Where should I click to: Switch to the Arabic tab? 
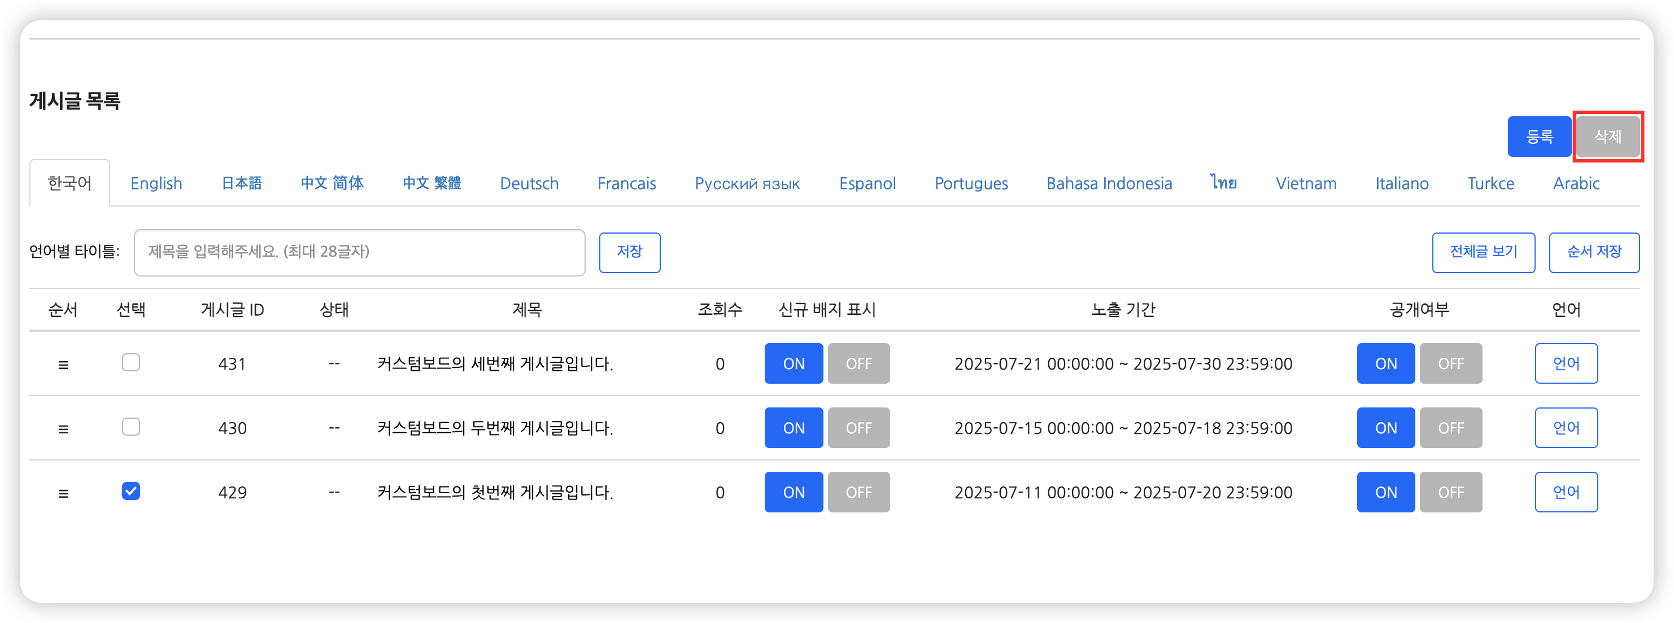pyautogui.click(x=1575, y=184)
